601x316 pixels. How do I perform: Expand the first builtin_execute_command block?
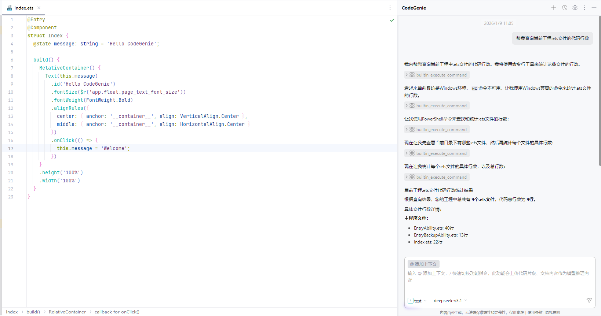pyautogui.click(x=437, y=75)
